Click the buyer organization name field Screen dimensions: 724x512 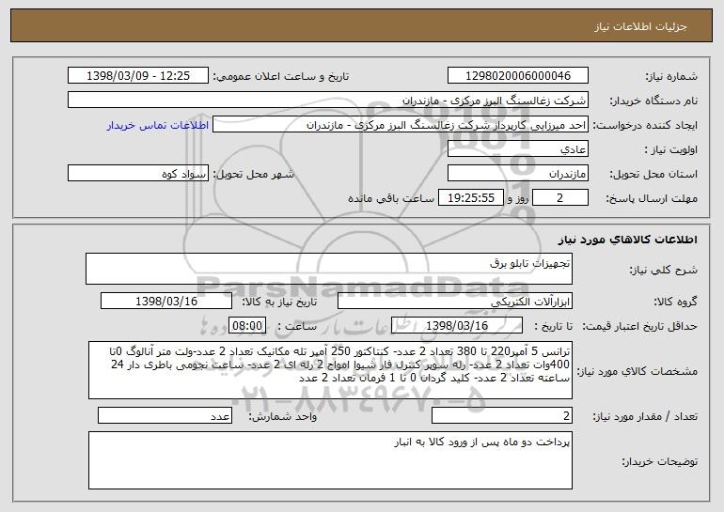(x=328, y=101)
